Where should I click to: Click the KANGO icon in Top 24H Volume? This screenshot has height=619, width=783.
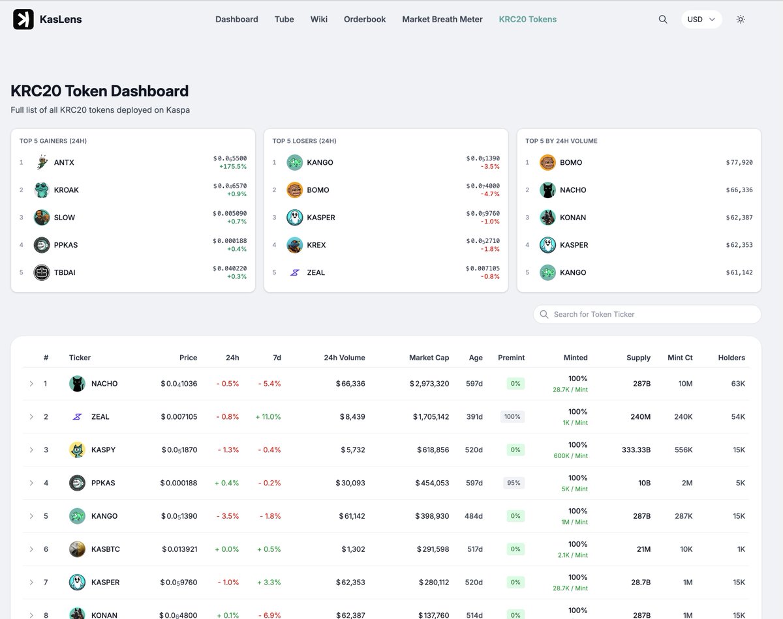click(547, 272)
